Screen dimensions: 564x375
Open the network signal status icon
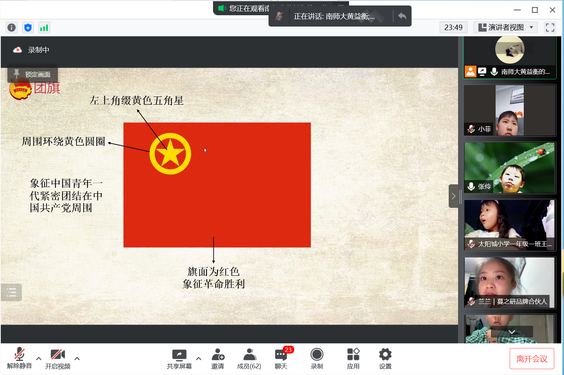tap(44, 27)
